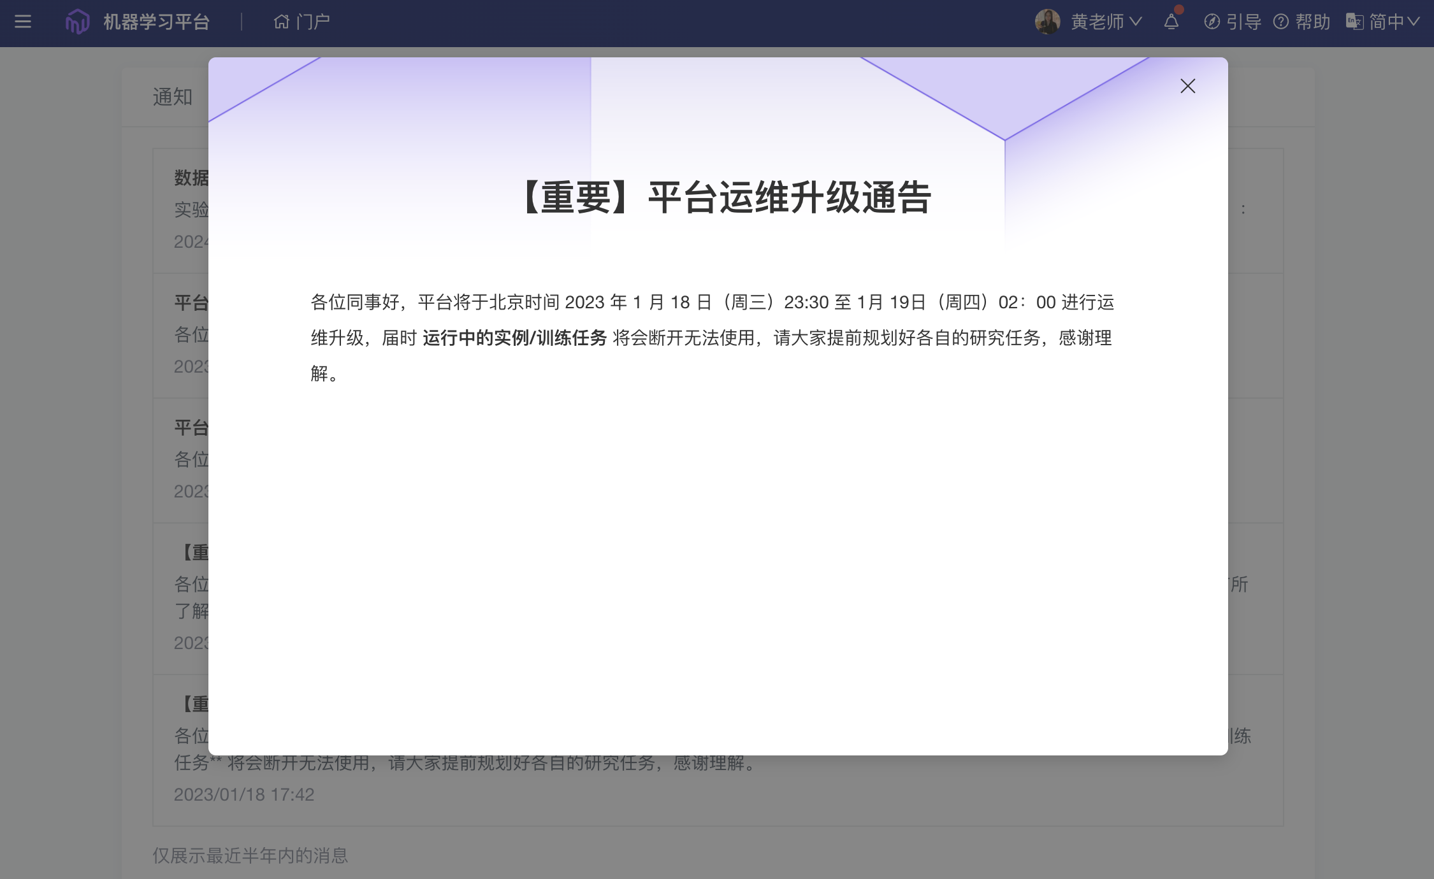Open the 帮助 help text link
The height and width of the screenshot is (879, 1434).
click(1313, 22)
